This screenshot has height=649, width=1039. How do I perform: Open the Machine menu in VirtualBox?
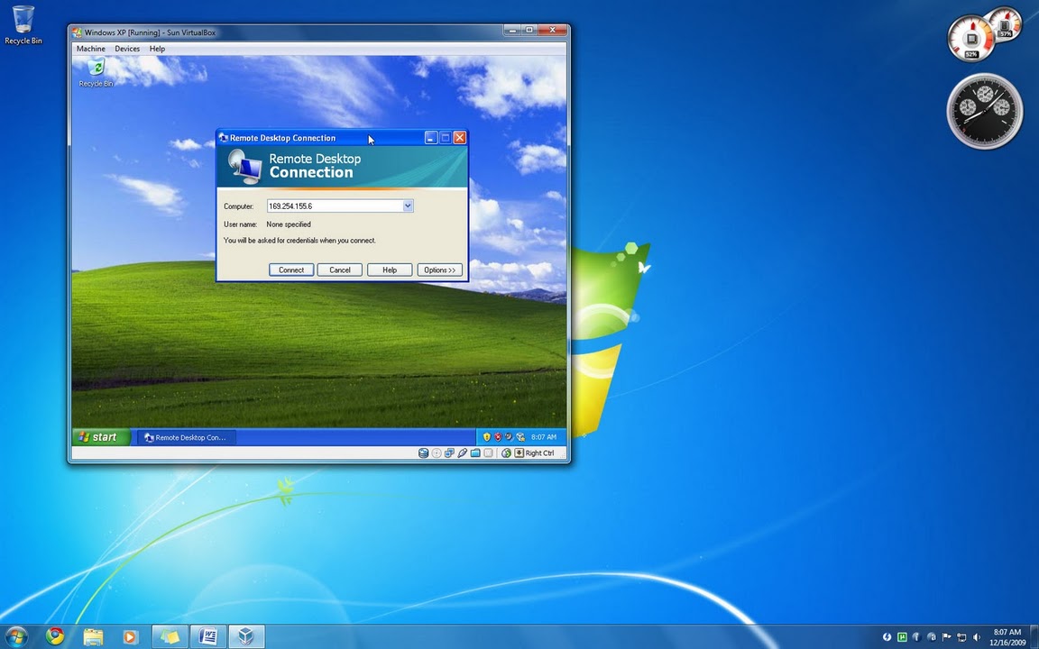coord(90,49)
